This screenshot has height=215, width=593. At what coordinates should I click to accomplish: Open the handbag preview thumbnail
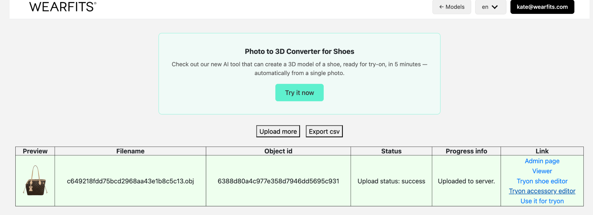(35, 181)
